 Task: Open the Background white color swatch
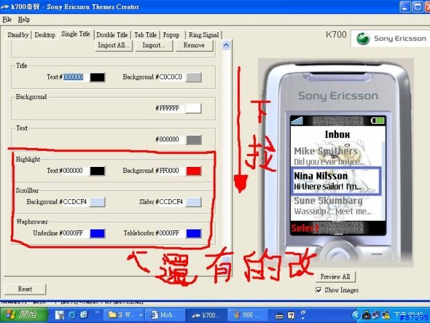(193, 108)
